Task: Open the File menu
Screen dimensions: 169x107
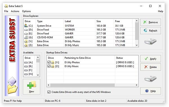Action: (x=6, y=11)
